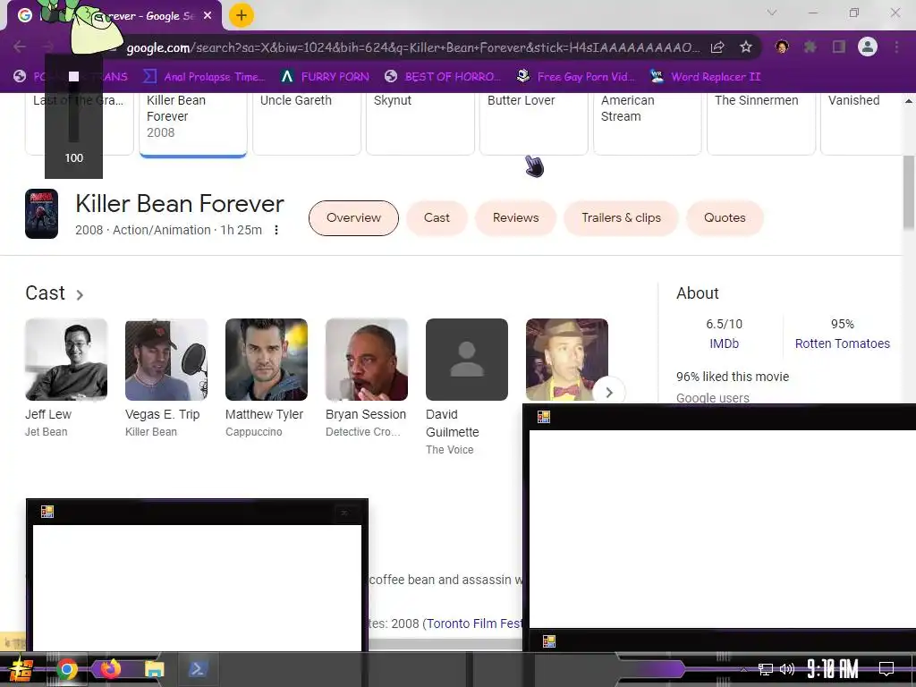916x687 pixels.
Task: Open the BEST OF HORRO... bookmark
Action: [x=442, y=77]
